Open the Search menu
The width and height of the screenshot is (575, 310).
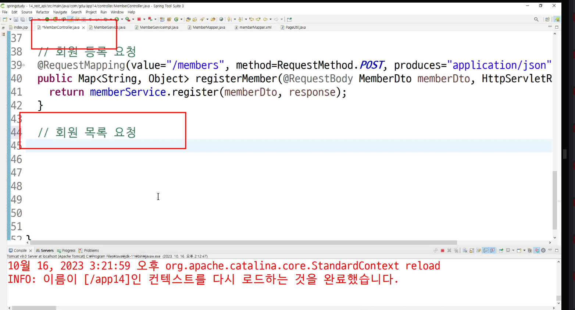pyautogui.click(x=76, y=12)
